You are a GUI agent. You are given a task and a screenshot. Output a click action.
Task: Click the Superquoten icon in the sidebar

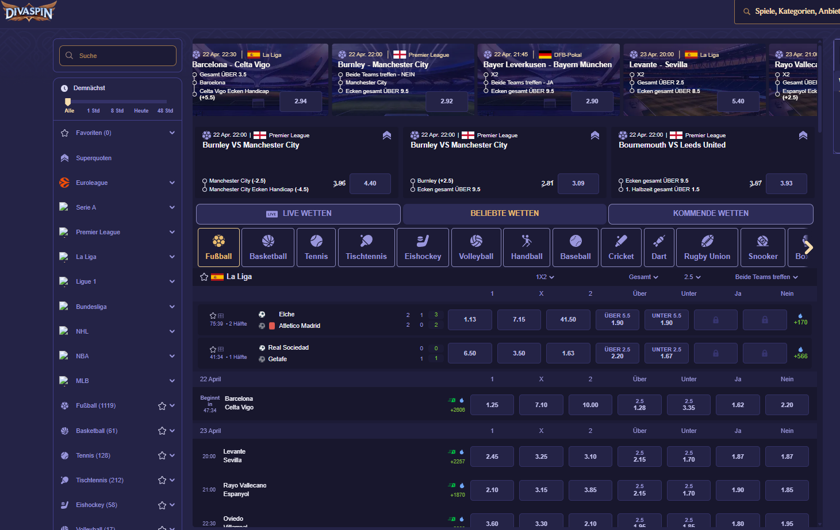pos(65,157)
